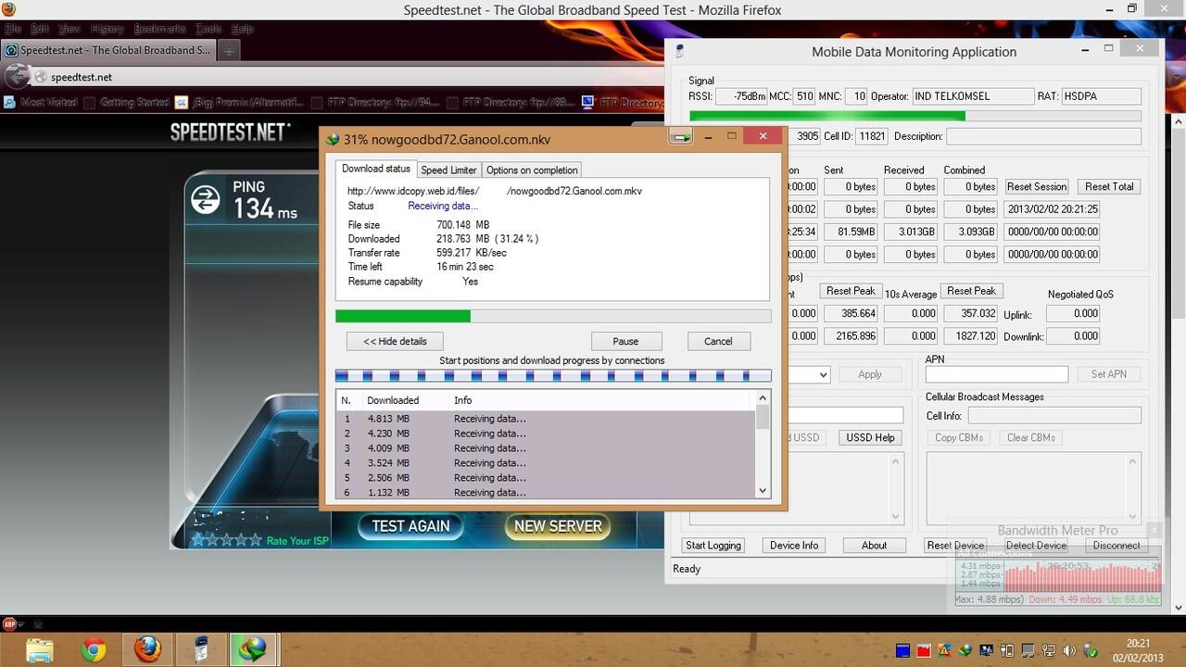This screenshot has width=1186, height=667.
Task: Click the NEW SERVER button
Action: [558, 526]
